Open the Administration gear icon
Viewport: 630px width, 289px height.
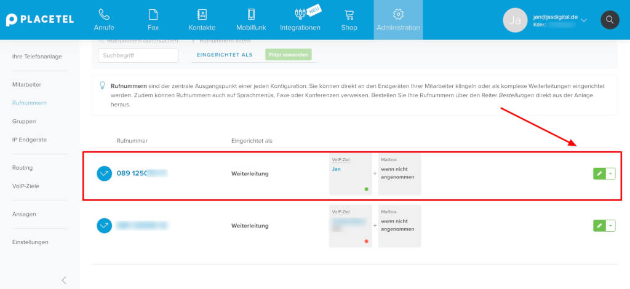coord(398,15)
